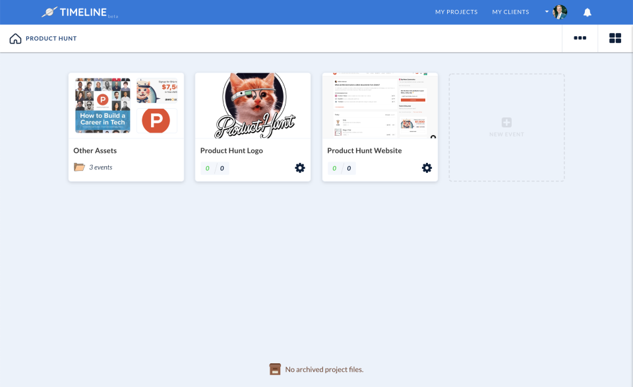Viewport: 633px width, 387px height.
Task: Open the Product Hunt Website title
Action: click(x=365, y=150)
